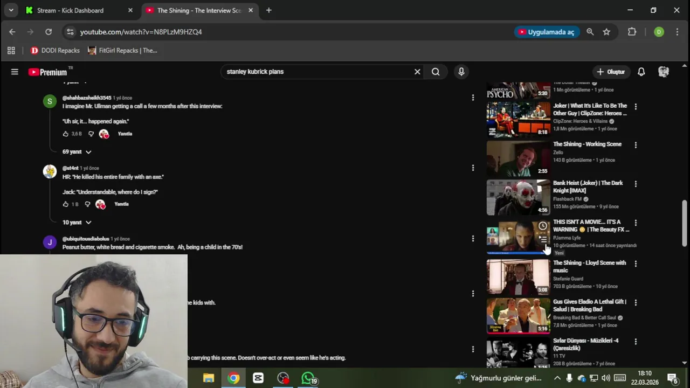Viewport: 690px width, 388px height.
Task: Open Chrome profile D avatar
Action: click(x=659, y=32)
